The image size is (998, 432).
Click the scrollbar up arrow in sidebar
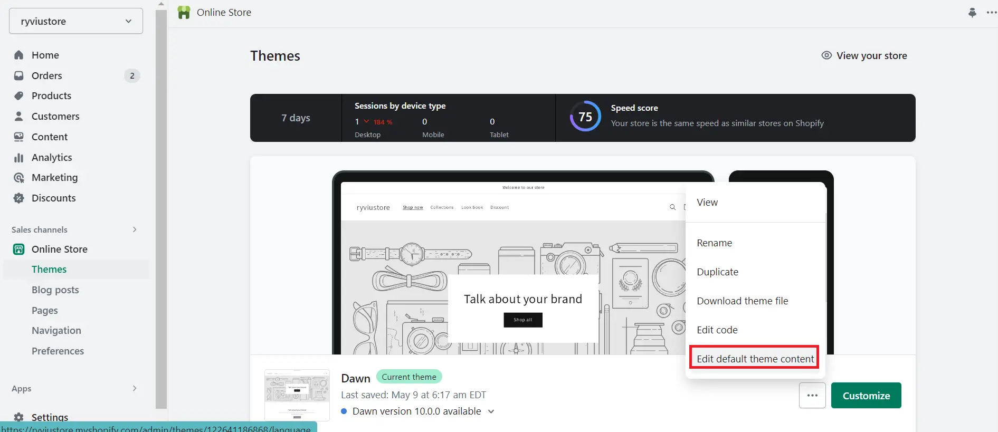[x=161, y=4]
